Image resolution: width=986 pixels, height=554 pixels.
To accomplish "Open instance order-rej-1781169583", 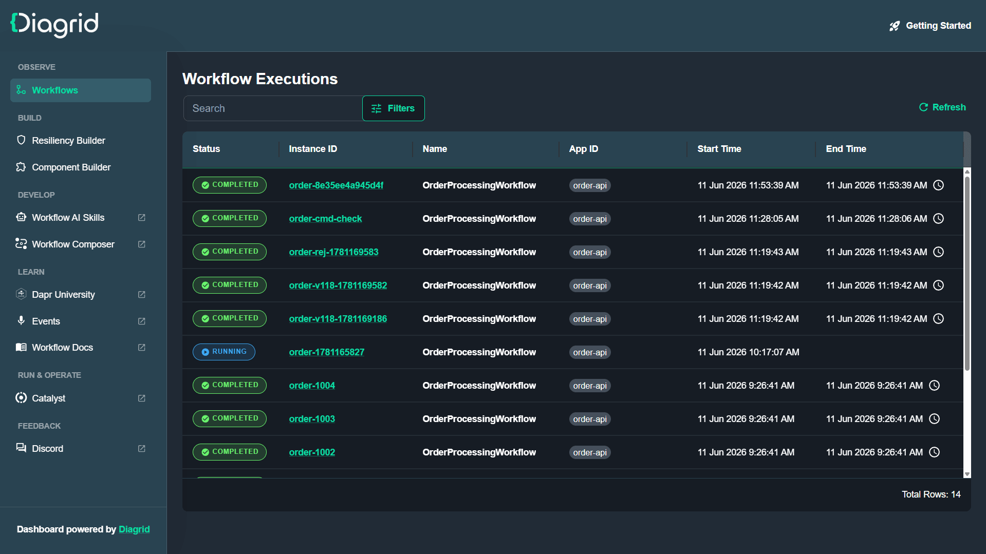I will (333, 252).
